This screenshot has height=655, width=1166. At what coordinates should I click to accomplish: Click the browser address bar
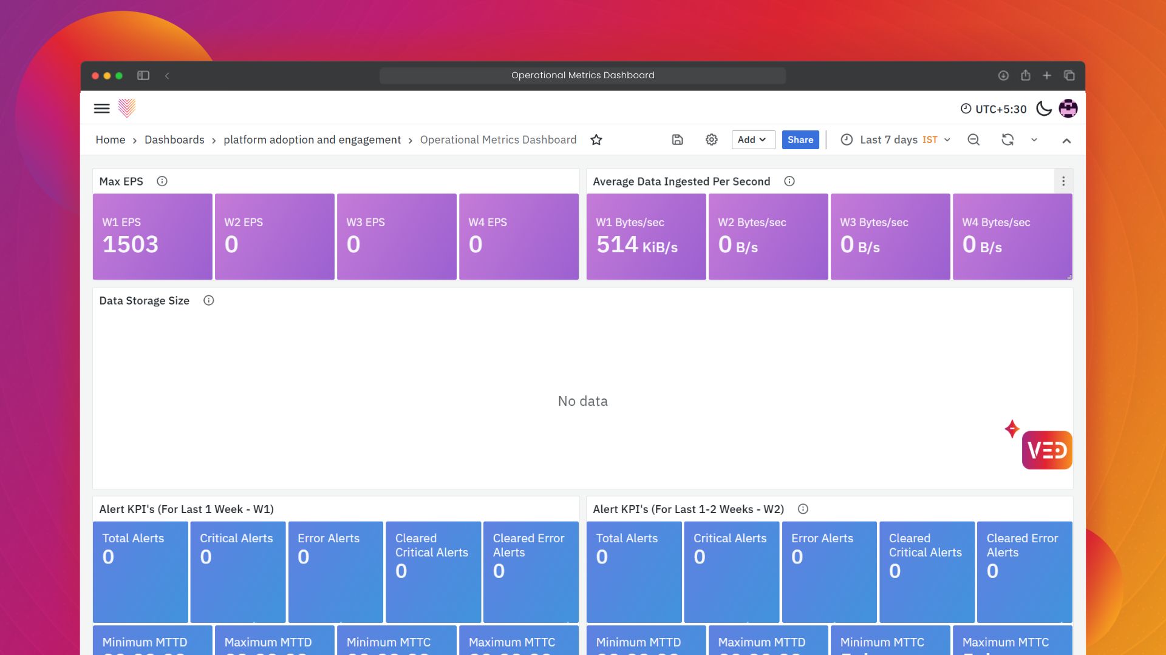click(x=582, y=76)
